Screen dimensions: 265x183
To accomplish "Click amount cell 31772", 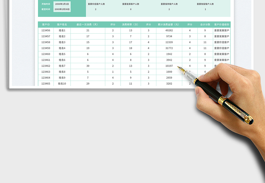I will [169, 48].
